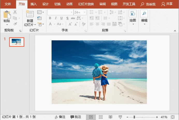Expand the slide layout dropdown

click(x=40, y=12)
